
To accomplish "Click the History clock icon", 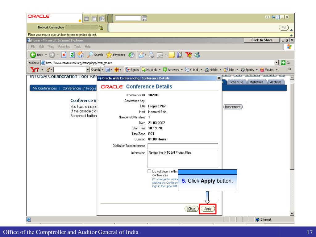I will [131, 55].
